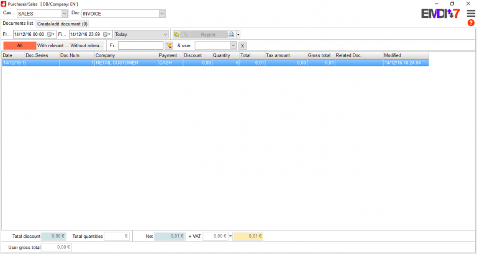Select the All filter toggle
The height and width of the screenshot is (254, 477).
(x=20, y=45)
